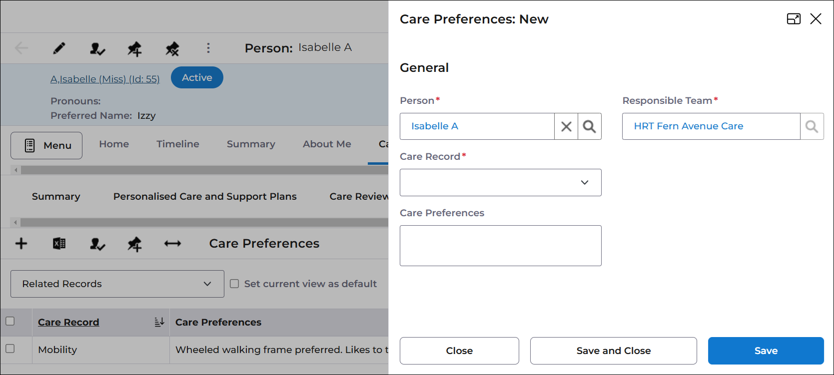Open the Responsible Team lookup search icon
The height and width of the screenshot is (375, 834).
812,126
